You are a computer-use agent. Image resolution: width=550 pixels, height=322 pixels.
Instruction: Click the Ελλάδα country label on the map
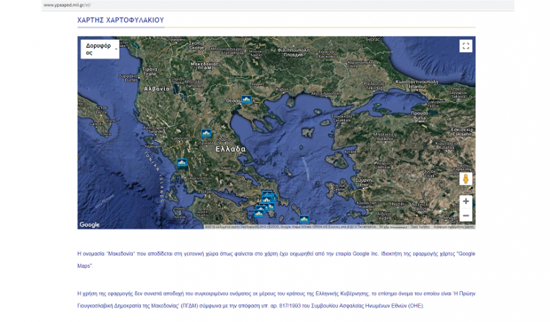[x=230, y=149]
